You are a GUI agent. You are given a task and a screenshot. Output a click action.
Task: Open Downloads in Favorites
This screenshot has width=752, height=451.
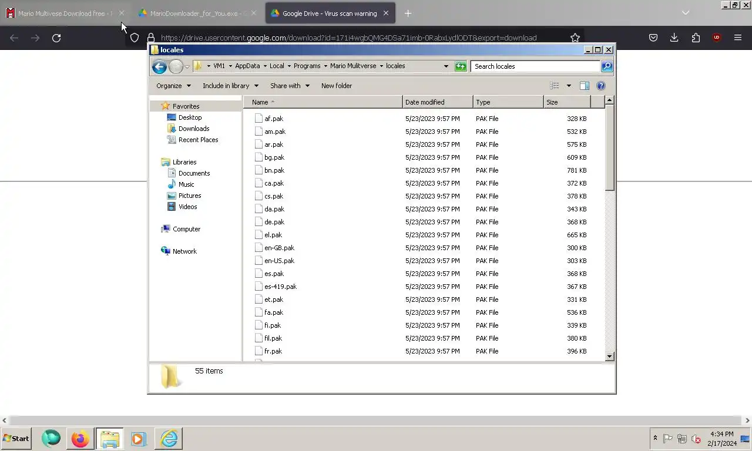[194, 129]
